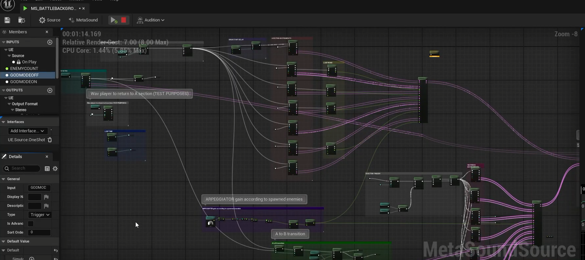This screenshot has width=585, height=260.
Task: Close the MS_BATTLEBACKGRO... tab
Action: pos(84,9)
